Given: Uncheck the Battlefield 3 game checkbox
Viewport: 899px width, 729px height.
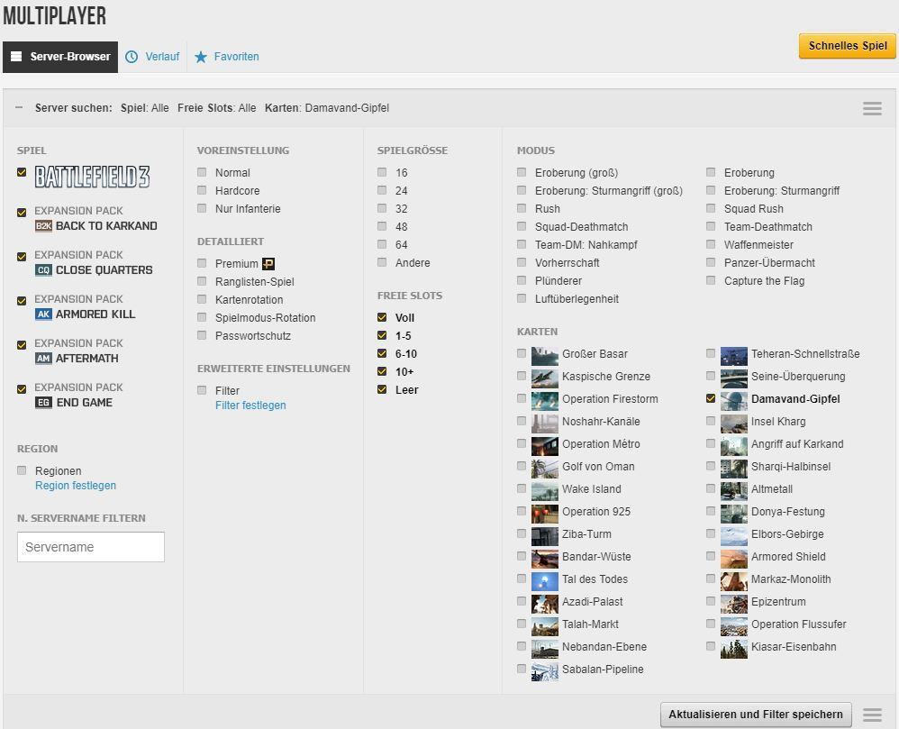Looking at the screenshot, I should click(x=22, y=172).
